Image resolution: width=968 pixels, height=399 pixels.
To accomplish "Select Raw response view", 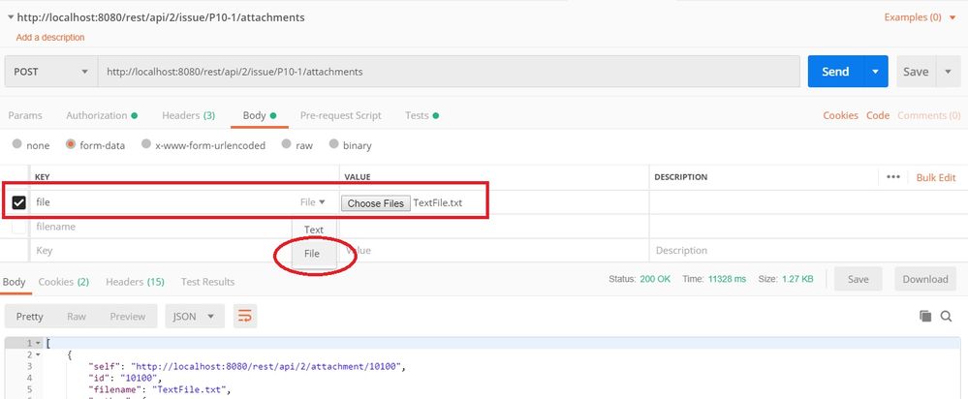I will pyautogui.click(x=77, y=317).
